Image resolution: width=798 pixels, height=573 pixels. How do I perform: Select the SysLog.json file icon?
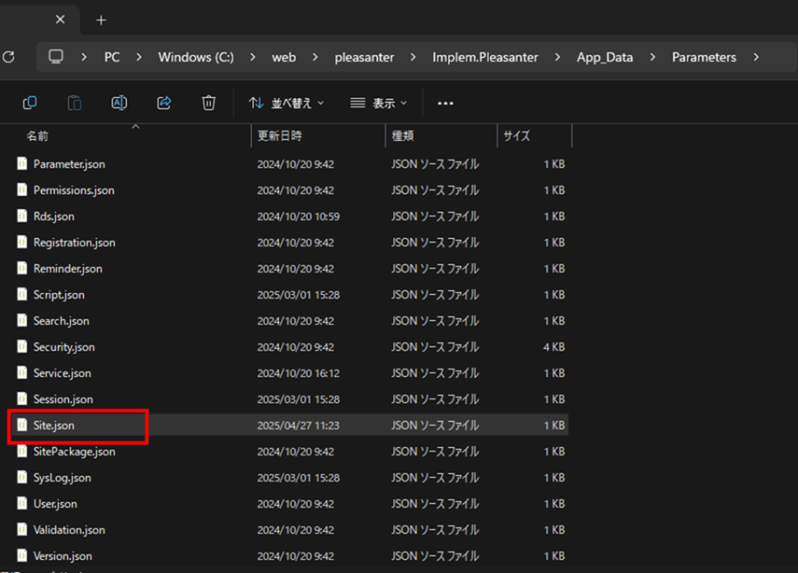click(21, 477)
